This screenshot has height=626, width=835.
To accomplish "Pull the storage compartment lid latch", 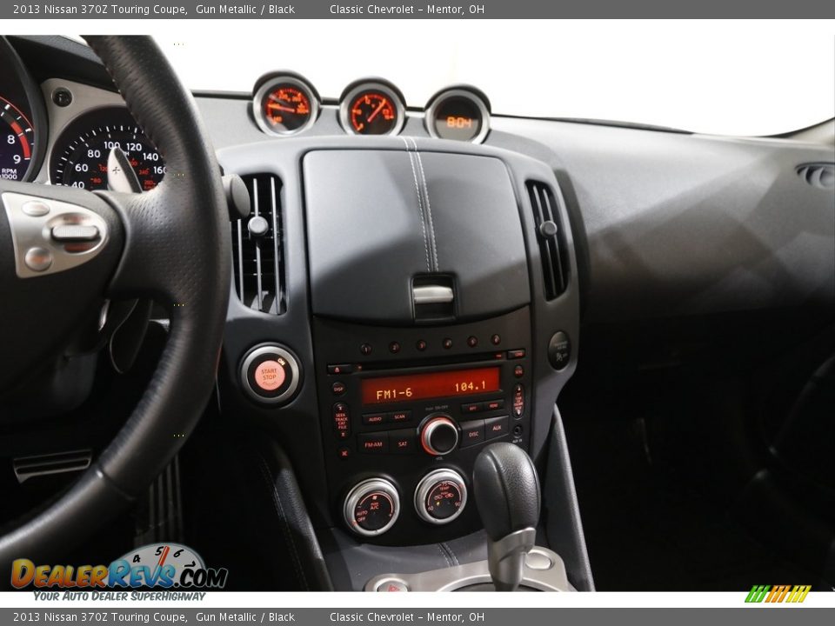I will tap(433, 295).
